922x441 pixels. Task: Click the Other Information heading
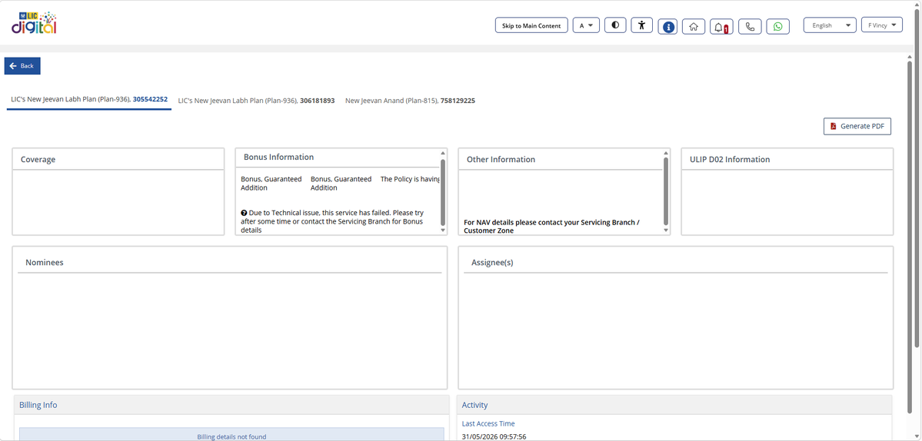[501, 160]
